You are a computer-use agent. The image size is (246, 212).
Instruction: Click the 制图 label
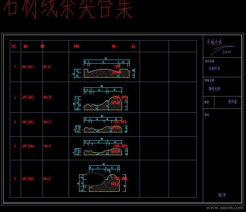point(207,102)
